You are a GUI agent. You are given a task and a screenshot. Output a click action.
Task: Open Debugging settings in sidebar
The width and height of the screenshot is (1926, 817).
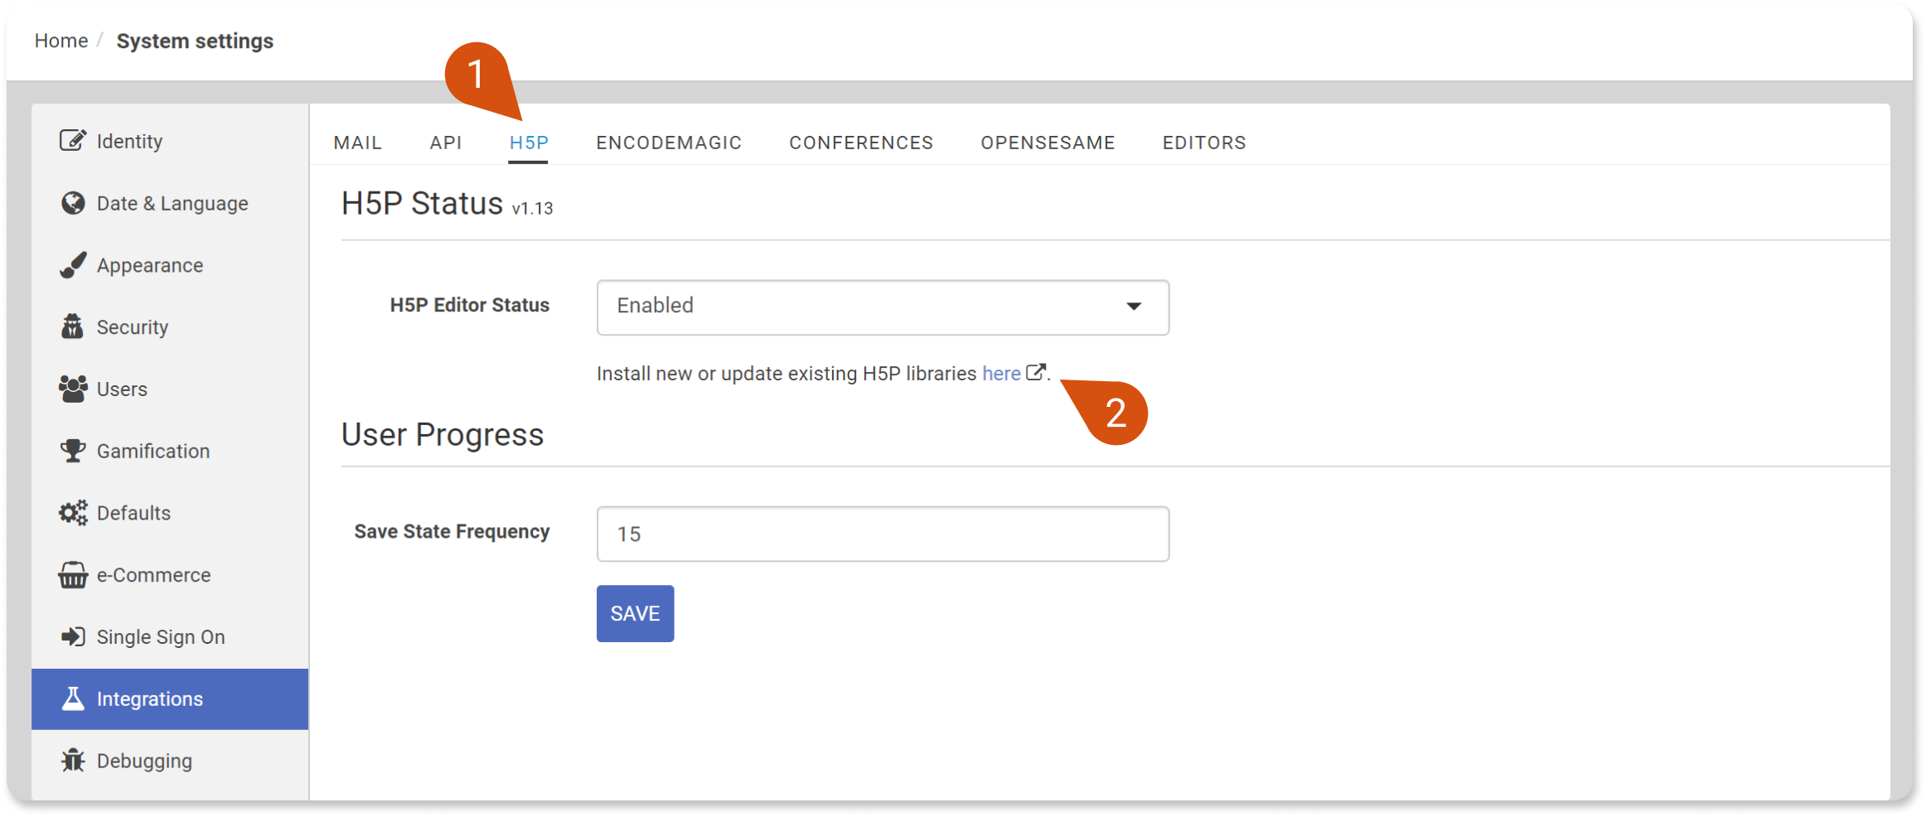pyautogui.click(x=170, y=760)
